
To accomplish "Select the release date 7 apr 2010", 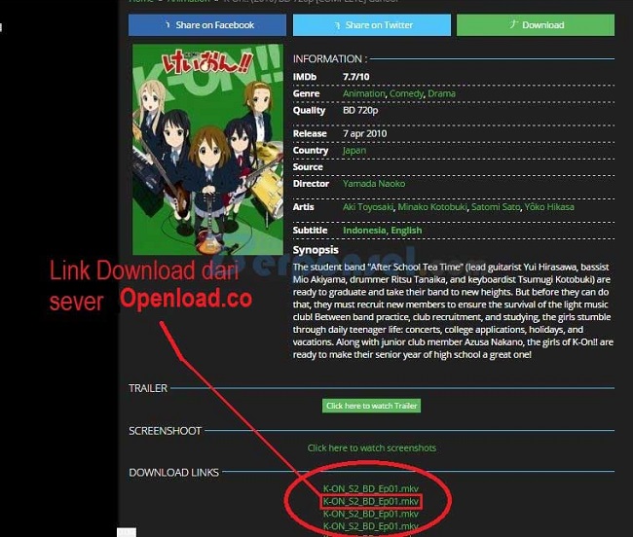I will click(364, 134).
